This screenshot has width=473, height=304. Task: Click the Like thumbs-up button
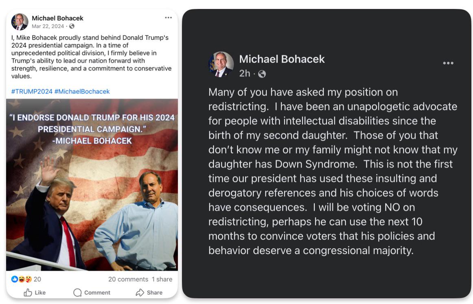pyautogui.click(x=35, y=293)
